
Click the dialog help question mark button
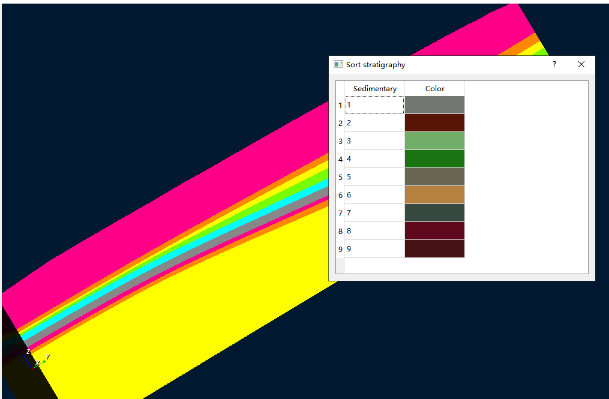(554, 64)
